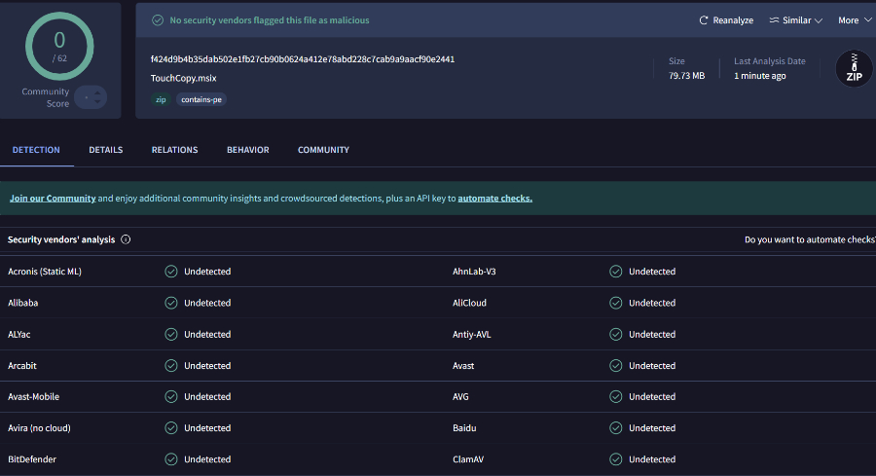
Task: Go to the Relations tab
Action: tap(174, 150)
